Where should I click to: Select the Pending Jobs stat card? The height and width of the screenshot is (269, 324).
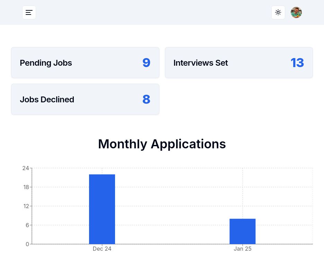[85, 63]
